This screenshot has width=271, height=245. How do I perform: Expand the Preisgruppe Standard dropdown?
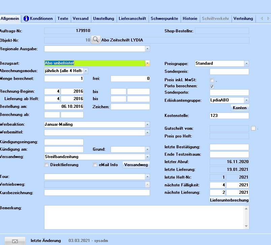click(246, 64)
